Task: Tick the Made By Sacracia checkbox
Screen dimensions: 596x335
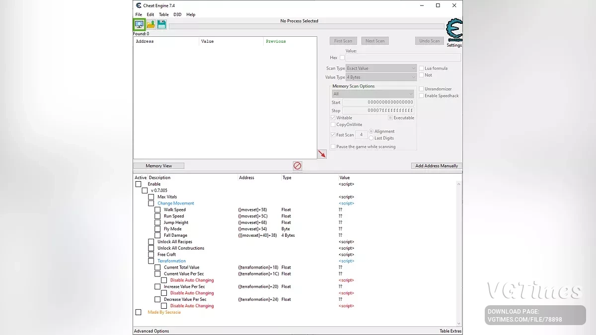Action: click(x=139, y=312)
